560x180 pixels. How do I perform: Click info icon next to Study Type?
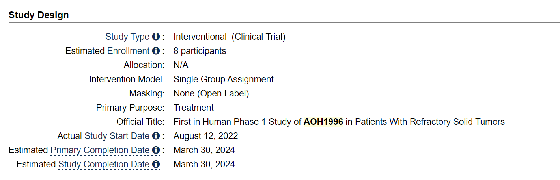click(x=156, y=37)
